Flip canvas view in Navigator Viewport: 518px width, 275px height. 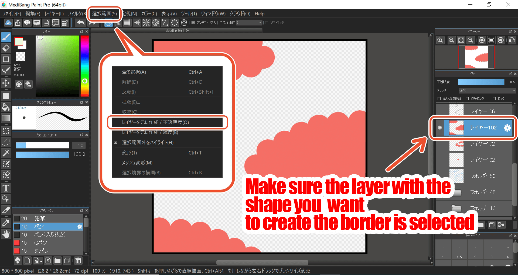tap(512, 40)
